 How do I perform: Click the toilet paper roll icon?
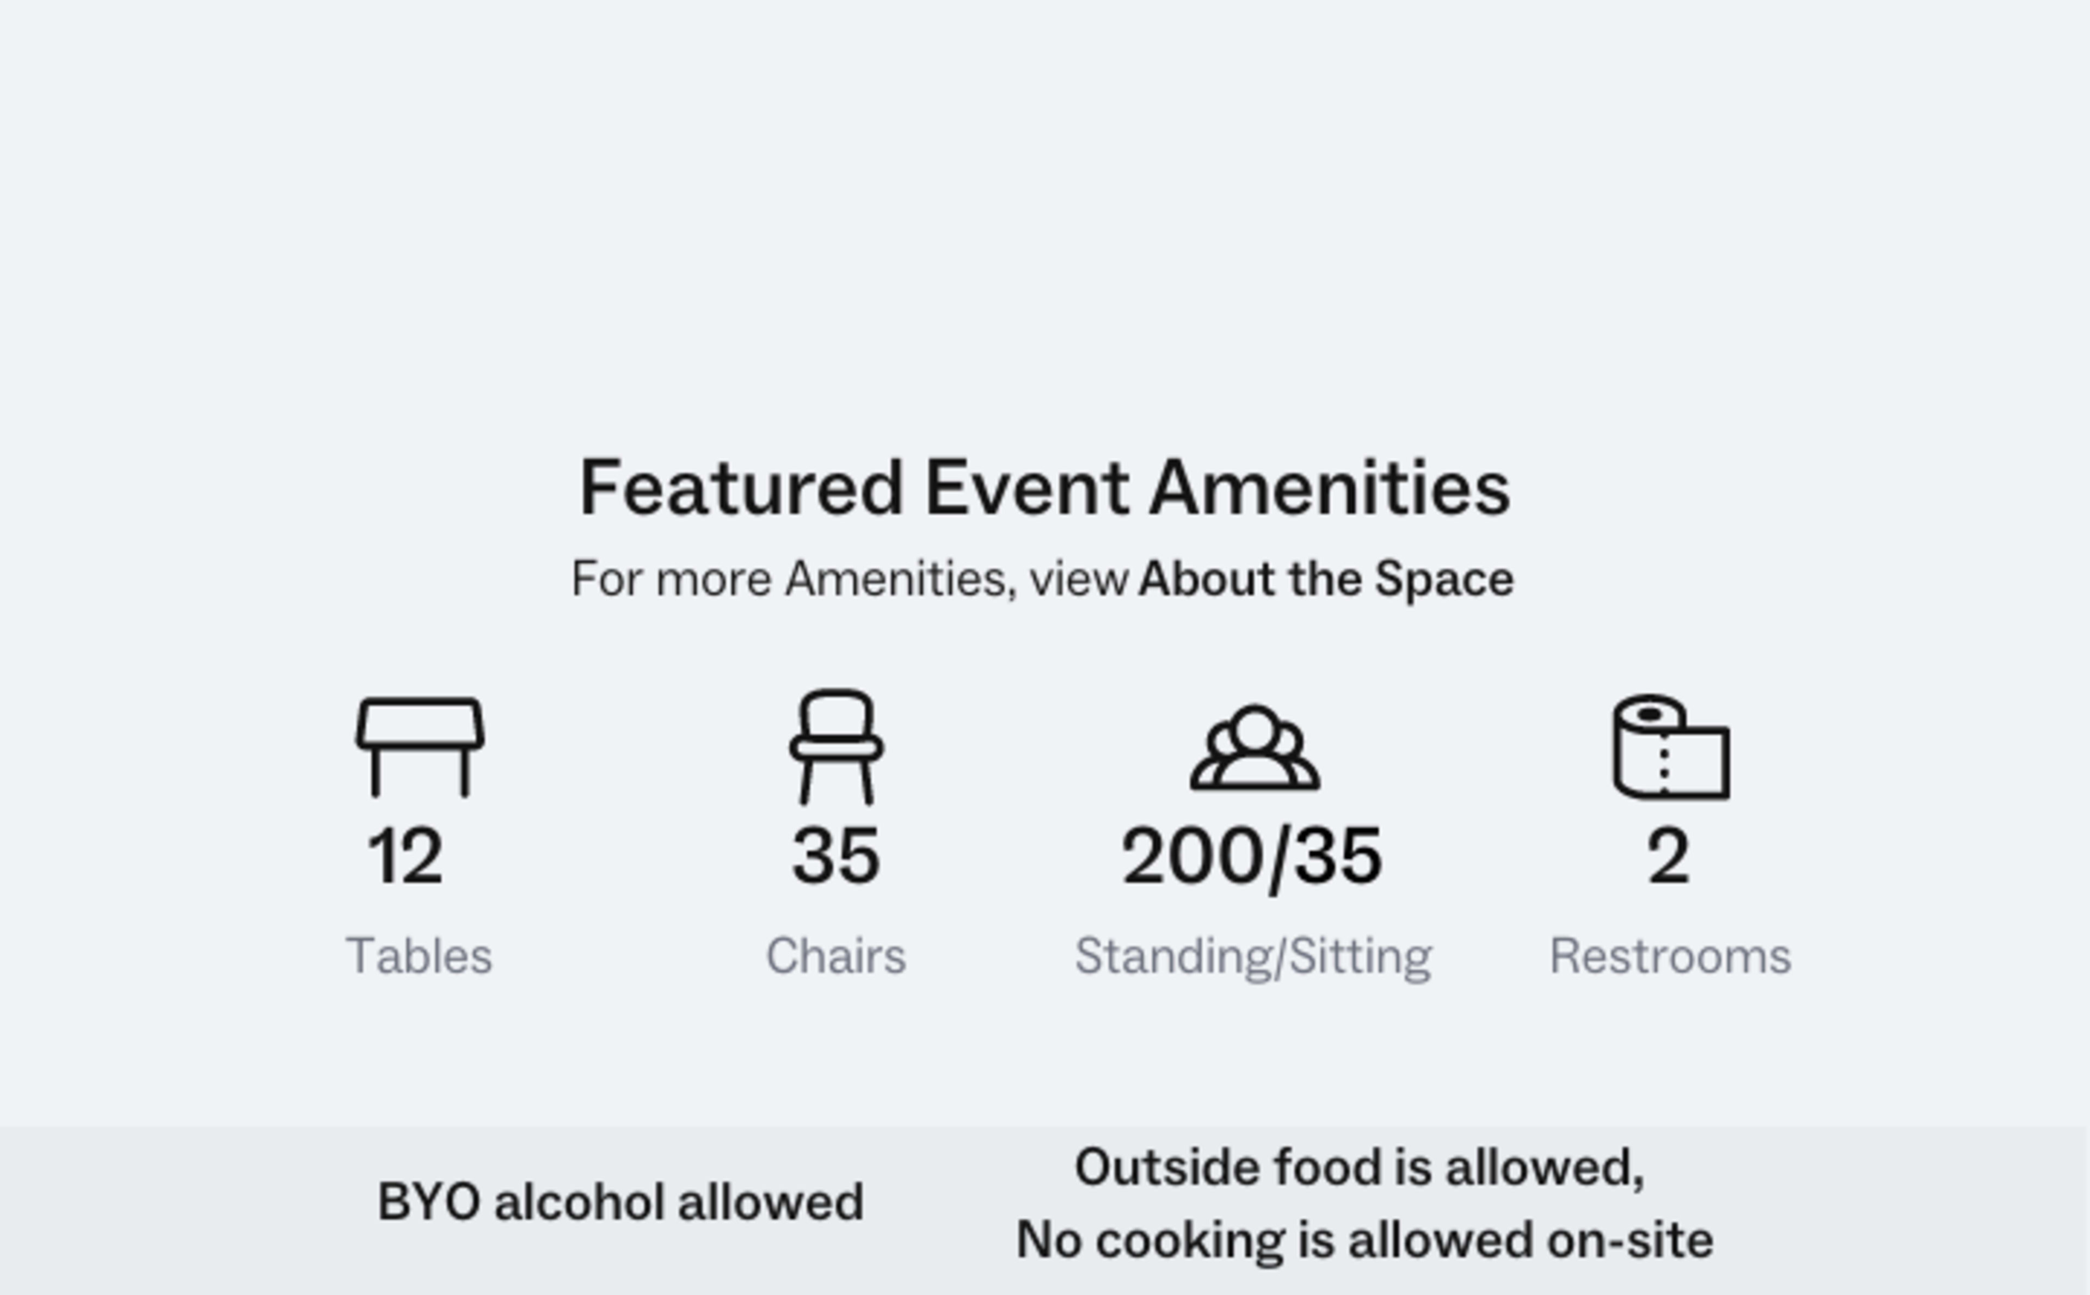[x=1670, y=747]
